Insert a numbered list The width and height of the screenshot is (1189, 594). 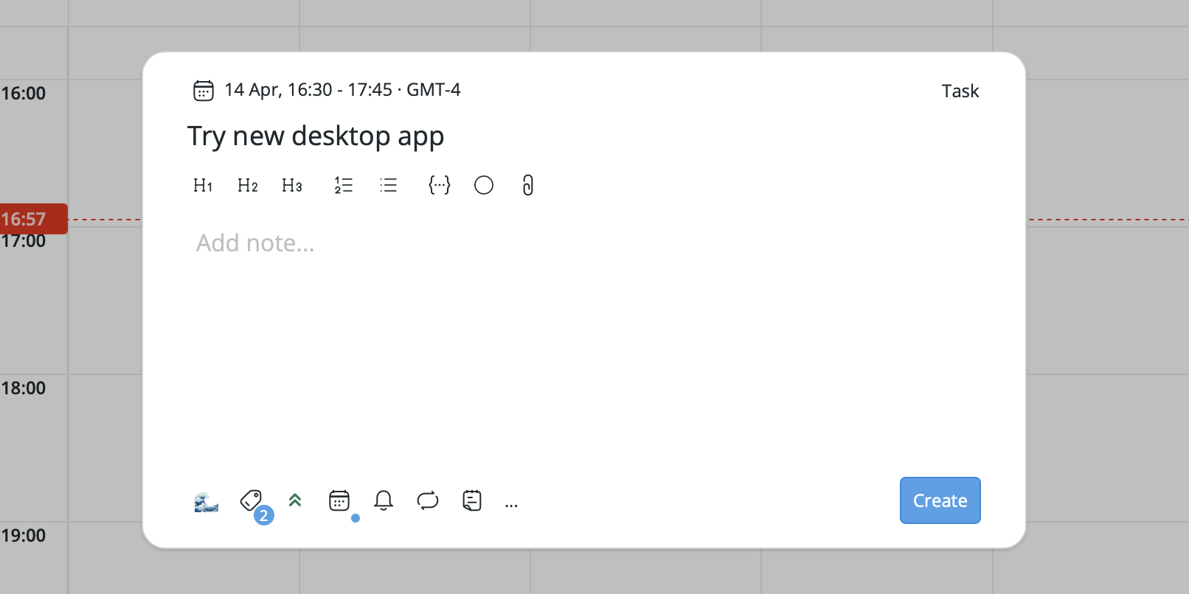point(344,185)
